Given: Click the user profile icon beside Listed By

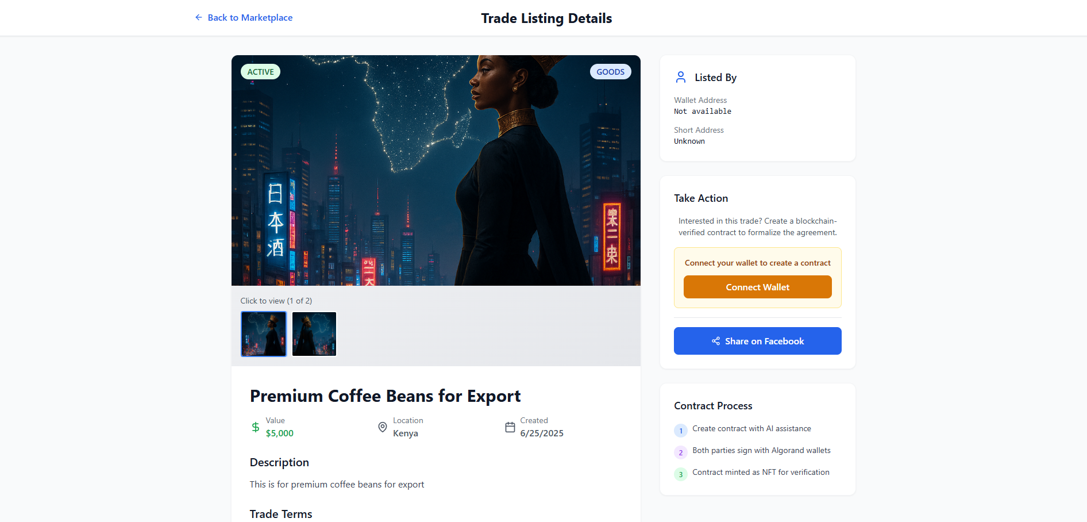Looking at the screenshot, I should tap(681, 77).
